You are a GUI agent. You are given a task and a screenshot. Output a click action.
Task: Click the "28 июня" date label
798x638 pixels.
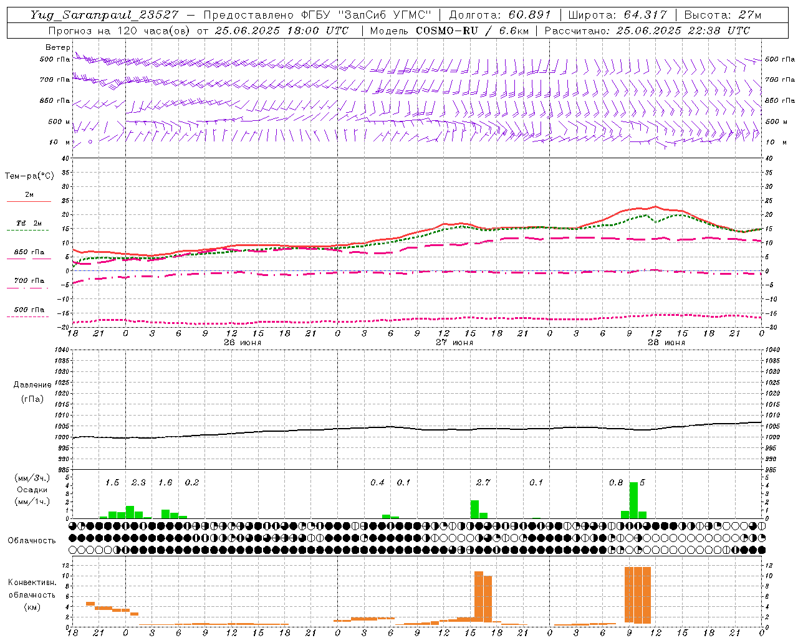666,342
